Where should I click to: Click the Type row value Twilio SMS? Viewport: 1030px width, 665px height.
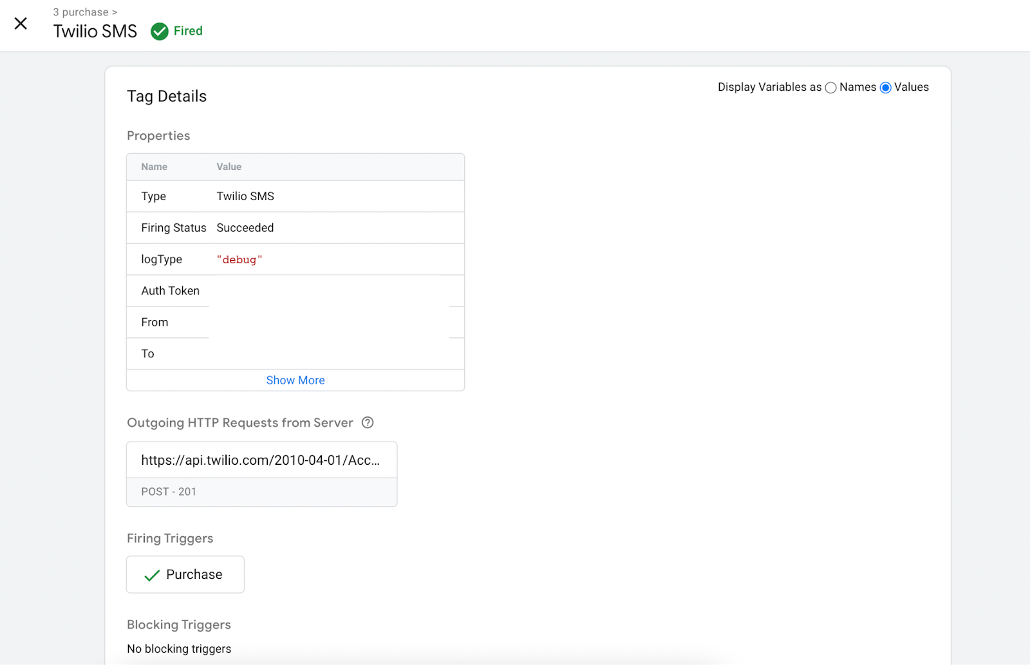click(245, 196)
